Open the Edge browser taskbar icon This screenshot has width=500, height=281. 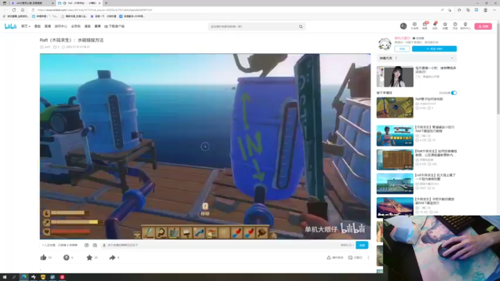click(x=24, y=277)
